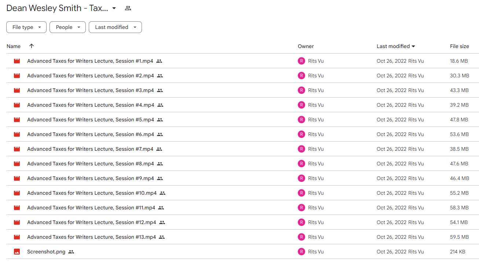Image resolution: width=479 pixels, height=267 pixels.
Task: Click the Rits Vu avatar in Session #7 row
Action: [301, 149]
